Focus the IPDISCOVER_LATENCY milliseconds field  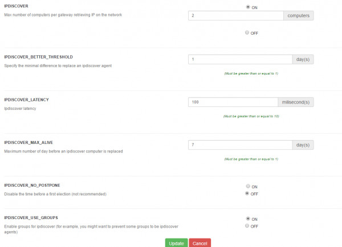(233, 102)
